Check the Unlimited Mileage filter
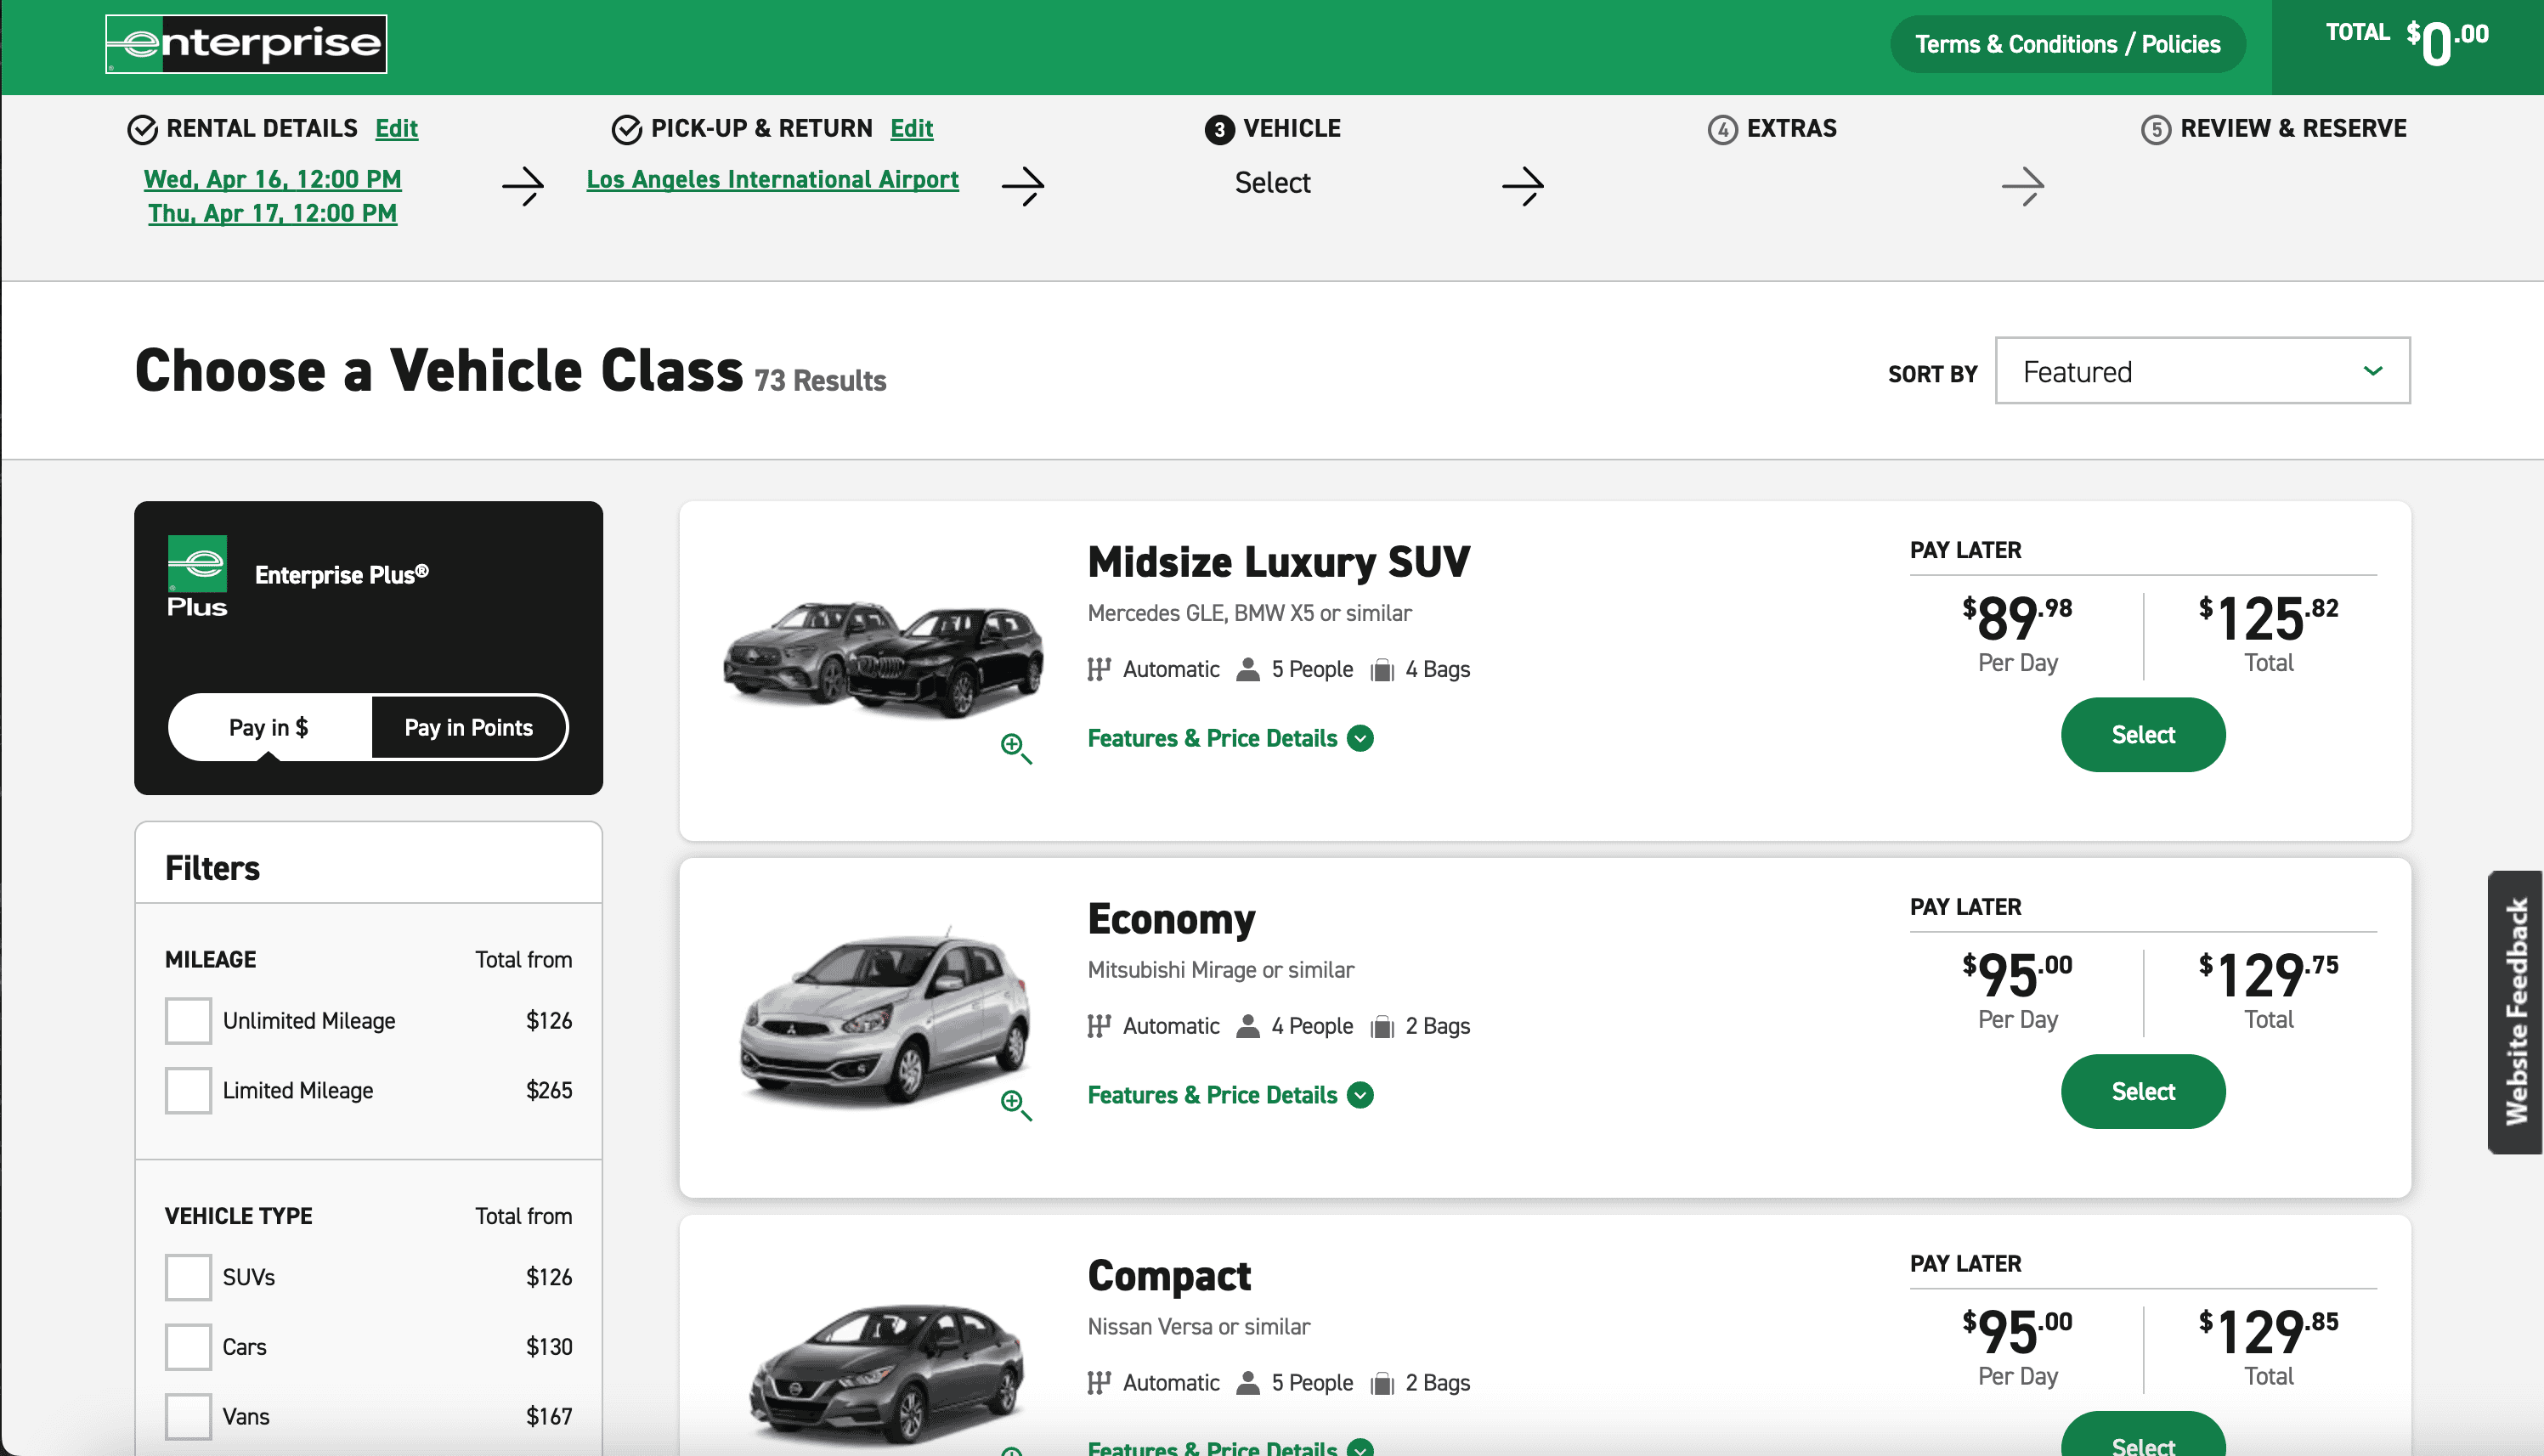 (x=188, y=1021)
